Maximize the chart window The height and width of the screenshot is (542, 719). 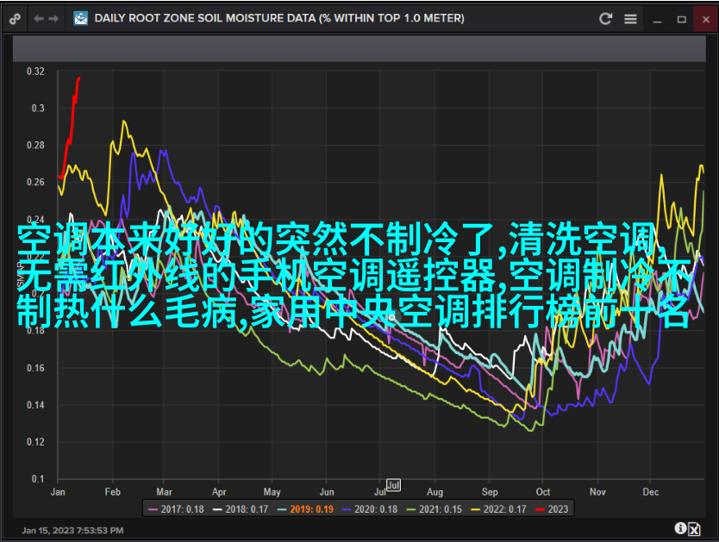[681, 18]
